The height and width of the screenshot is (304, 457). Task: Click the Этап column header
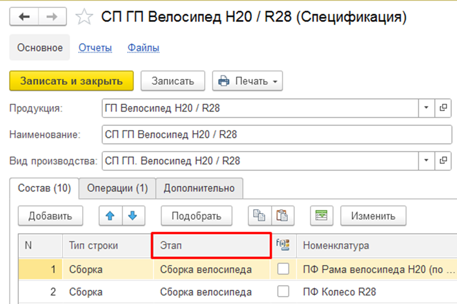(x=212, y=245)
